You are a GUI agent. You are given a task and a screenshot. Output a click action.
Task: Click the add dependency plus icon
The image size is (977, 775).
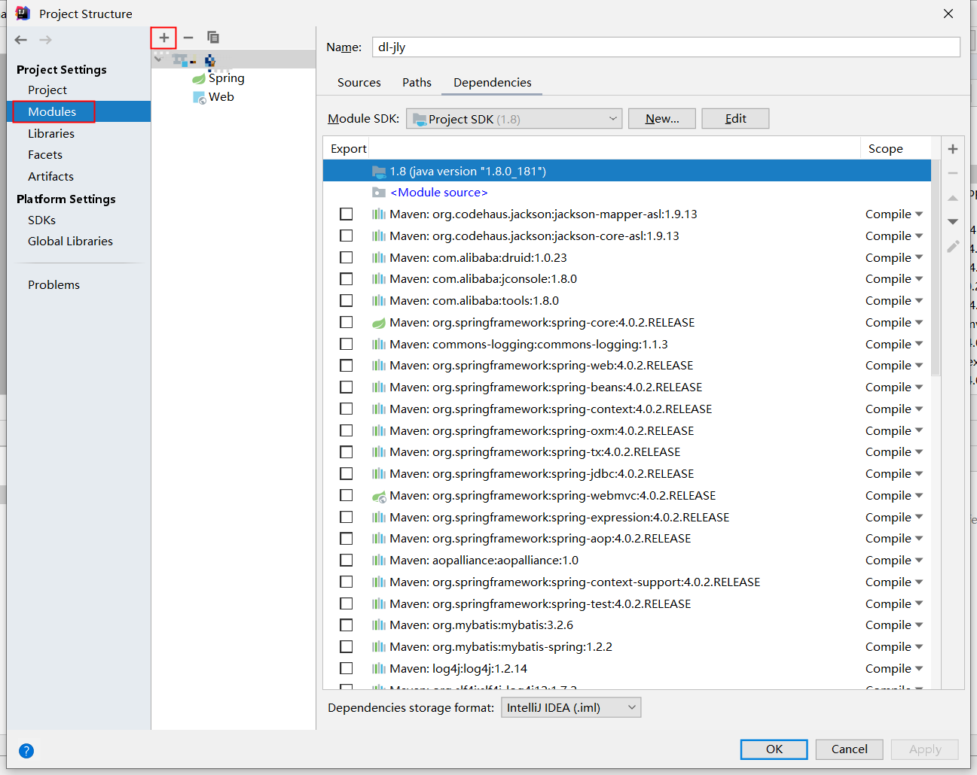pos(953,149)
